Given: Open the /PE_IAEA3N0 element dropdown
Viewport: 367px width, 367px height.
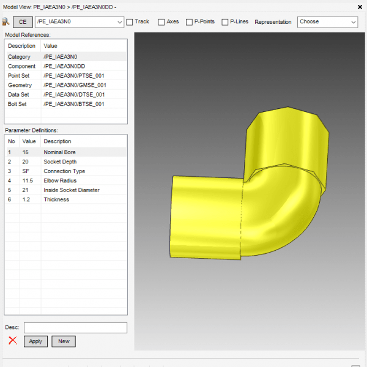Looking at the screenshot, I should [x=119, y=22].
